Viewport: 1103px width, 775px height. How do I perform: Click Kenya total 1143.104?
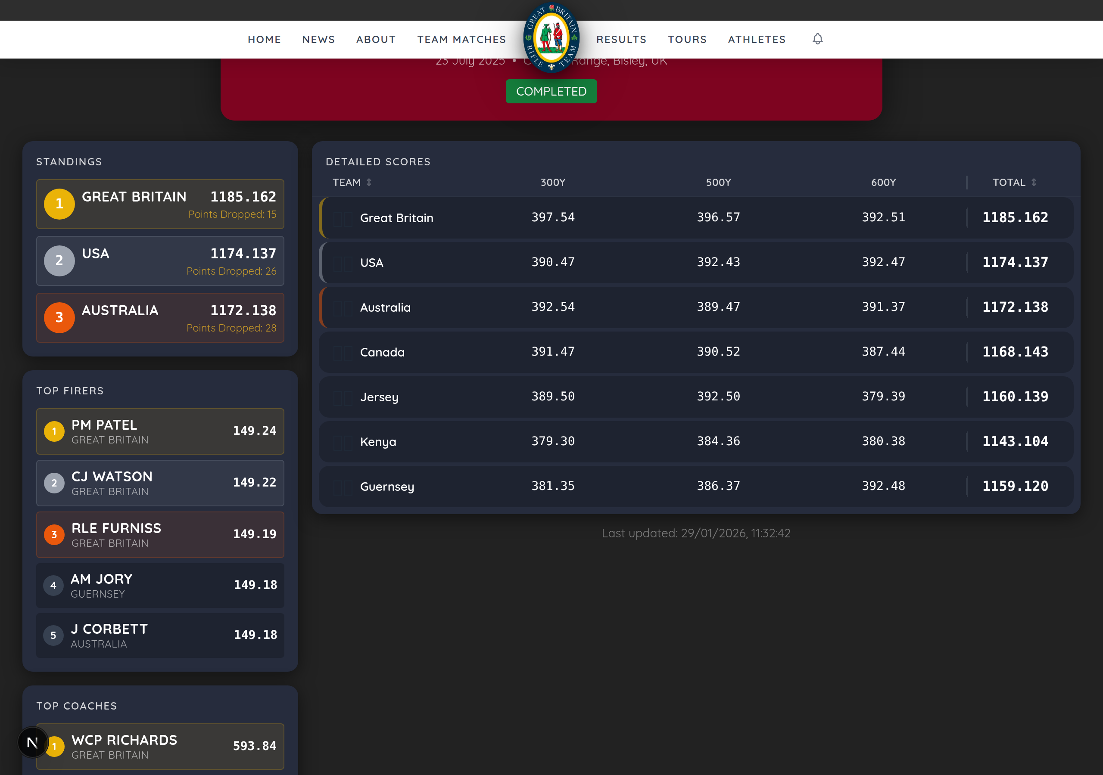(1015, 441)
